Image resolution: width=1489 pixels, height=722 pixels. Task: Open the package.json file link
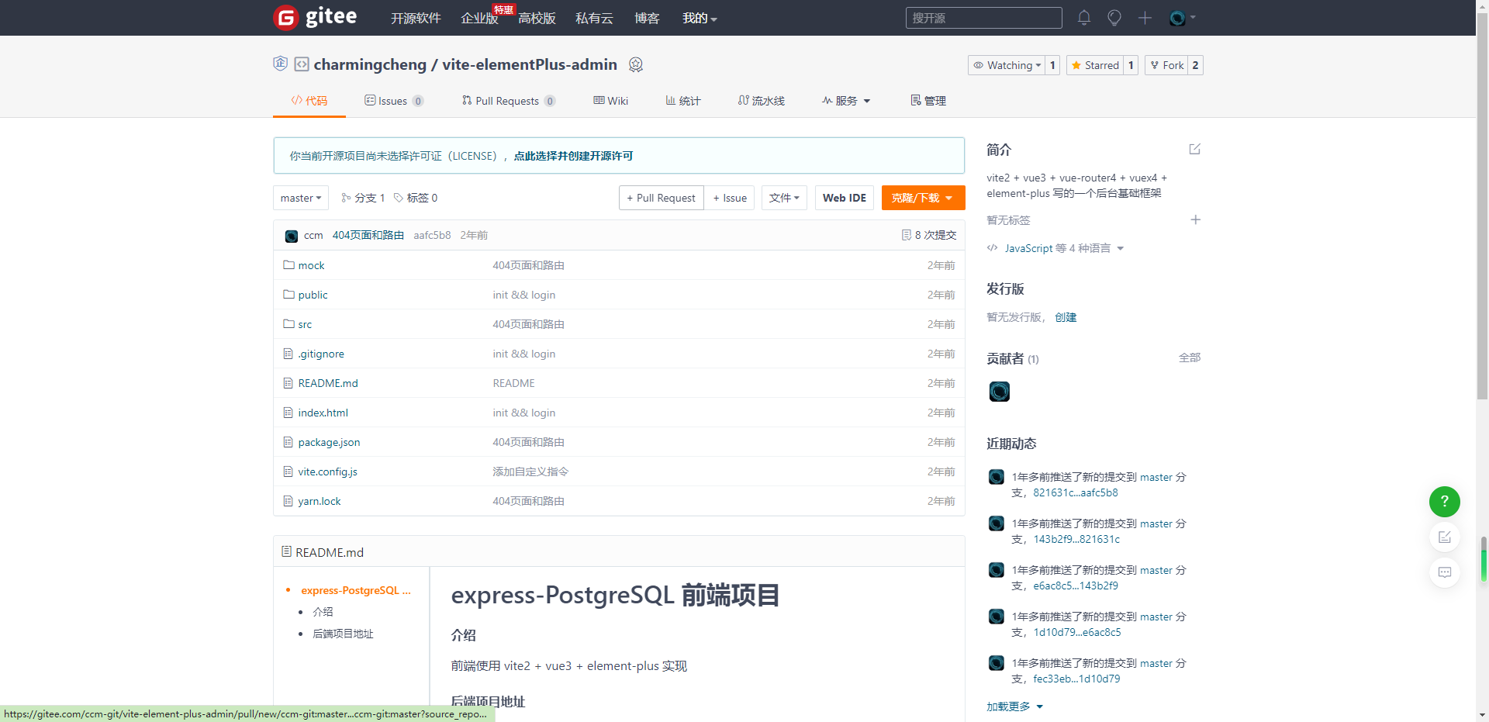[x=329, y=442]
